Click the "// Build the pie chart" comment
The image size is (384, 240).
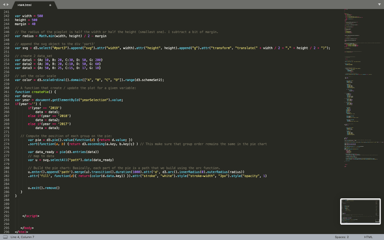click(124, 168)
